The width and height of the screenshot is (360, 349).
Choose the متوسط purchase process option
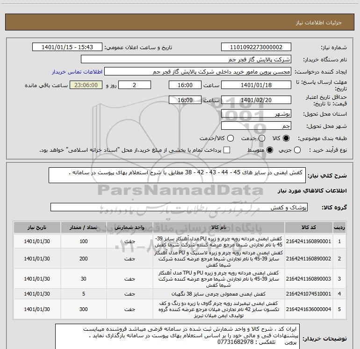270,150
